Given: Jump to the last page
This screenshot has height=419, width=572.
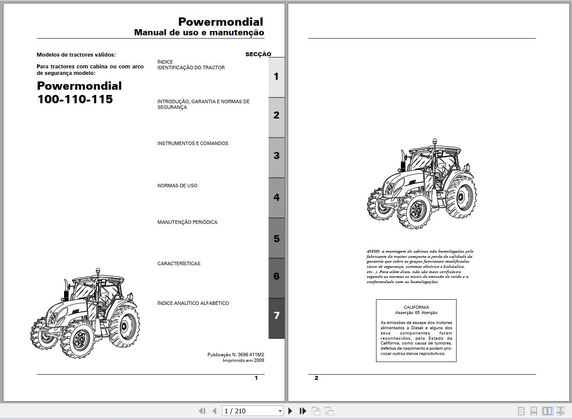Looking at the screenshot, I should [x=303, y=410].
